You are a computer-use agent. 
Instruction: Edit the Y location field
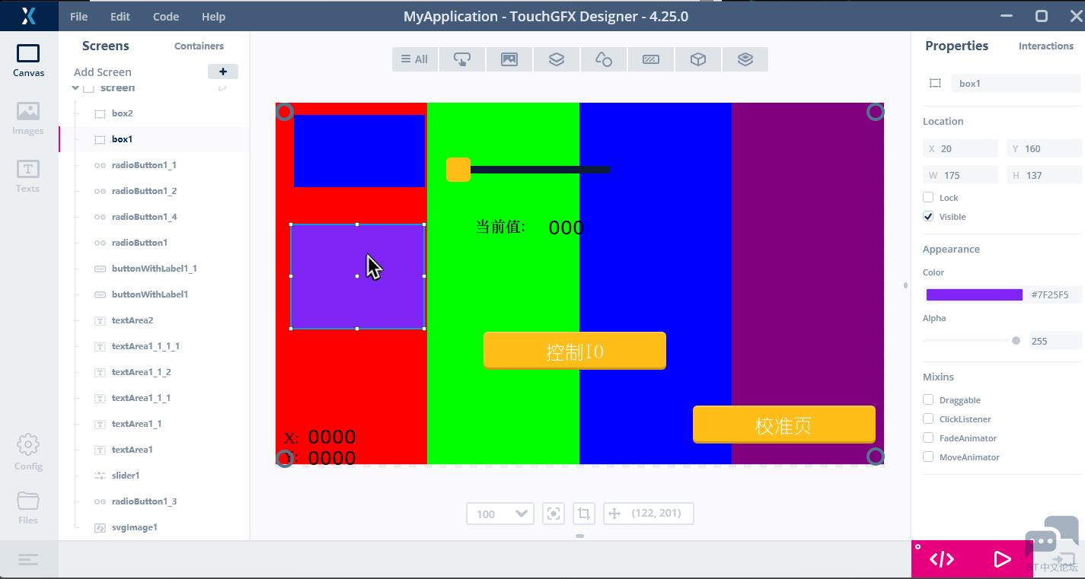pos(1044,148)
